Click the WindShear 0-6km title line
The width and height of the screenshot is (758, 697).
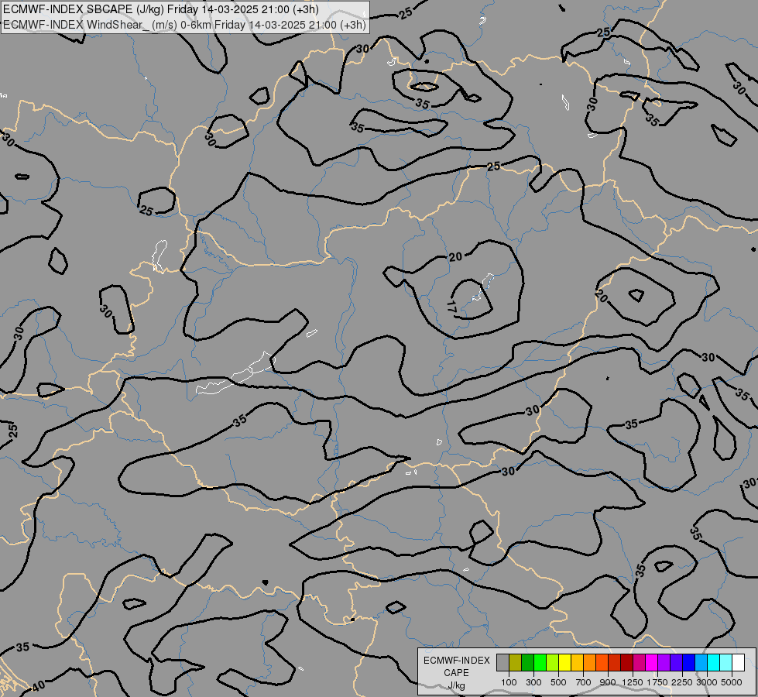tap(185, 25)
